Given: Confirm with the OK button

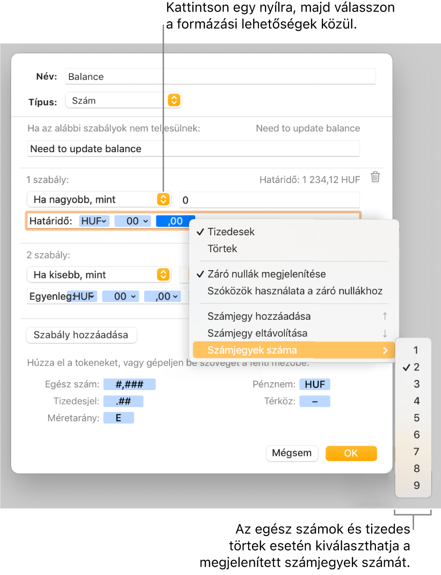Looking at the screenshot, I should click(351, 453).
